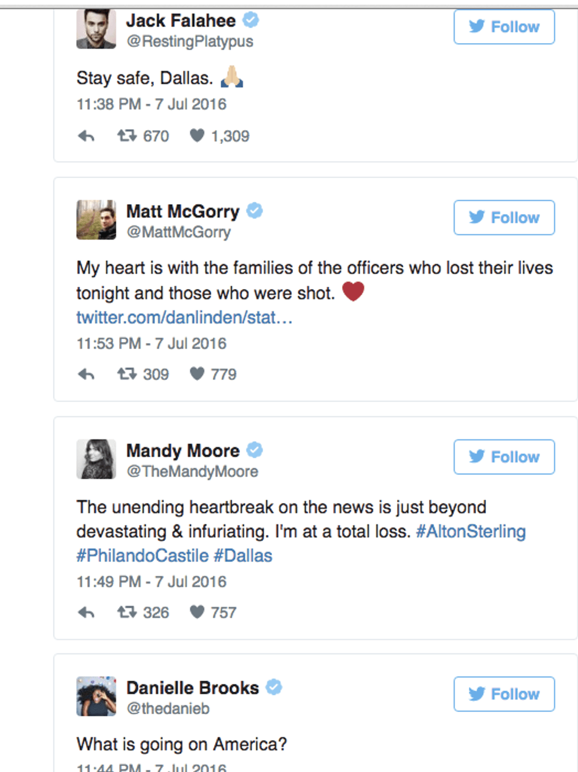Reply to Matt McGorry's tweet
Viewport: 578px width, 772px height.
pyautogui.click(x=86, y=374)
